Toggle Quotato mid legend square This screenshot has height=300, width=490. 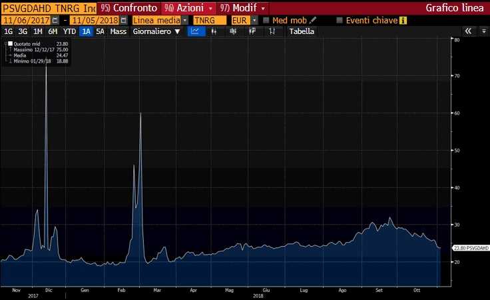(10, 44)
